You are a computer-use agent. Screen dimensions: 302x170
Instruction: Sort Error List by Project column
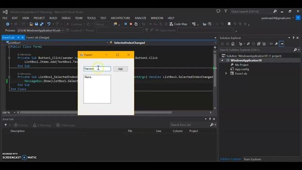tap(193, 131)
